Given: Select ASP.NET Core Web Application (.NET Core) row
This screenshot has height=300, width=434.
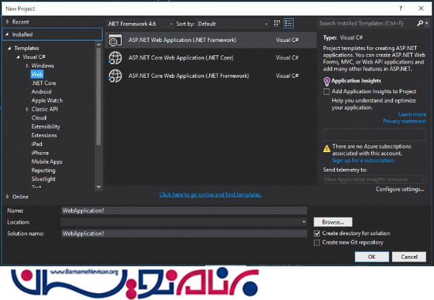Looking at the screenshot, I should (211, 58).
